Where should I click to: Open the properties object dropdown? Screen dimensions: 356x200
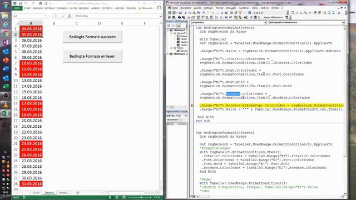(185, 116)
